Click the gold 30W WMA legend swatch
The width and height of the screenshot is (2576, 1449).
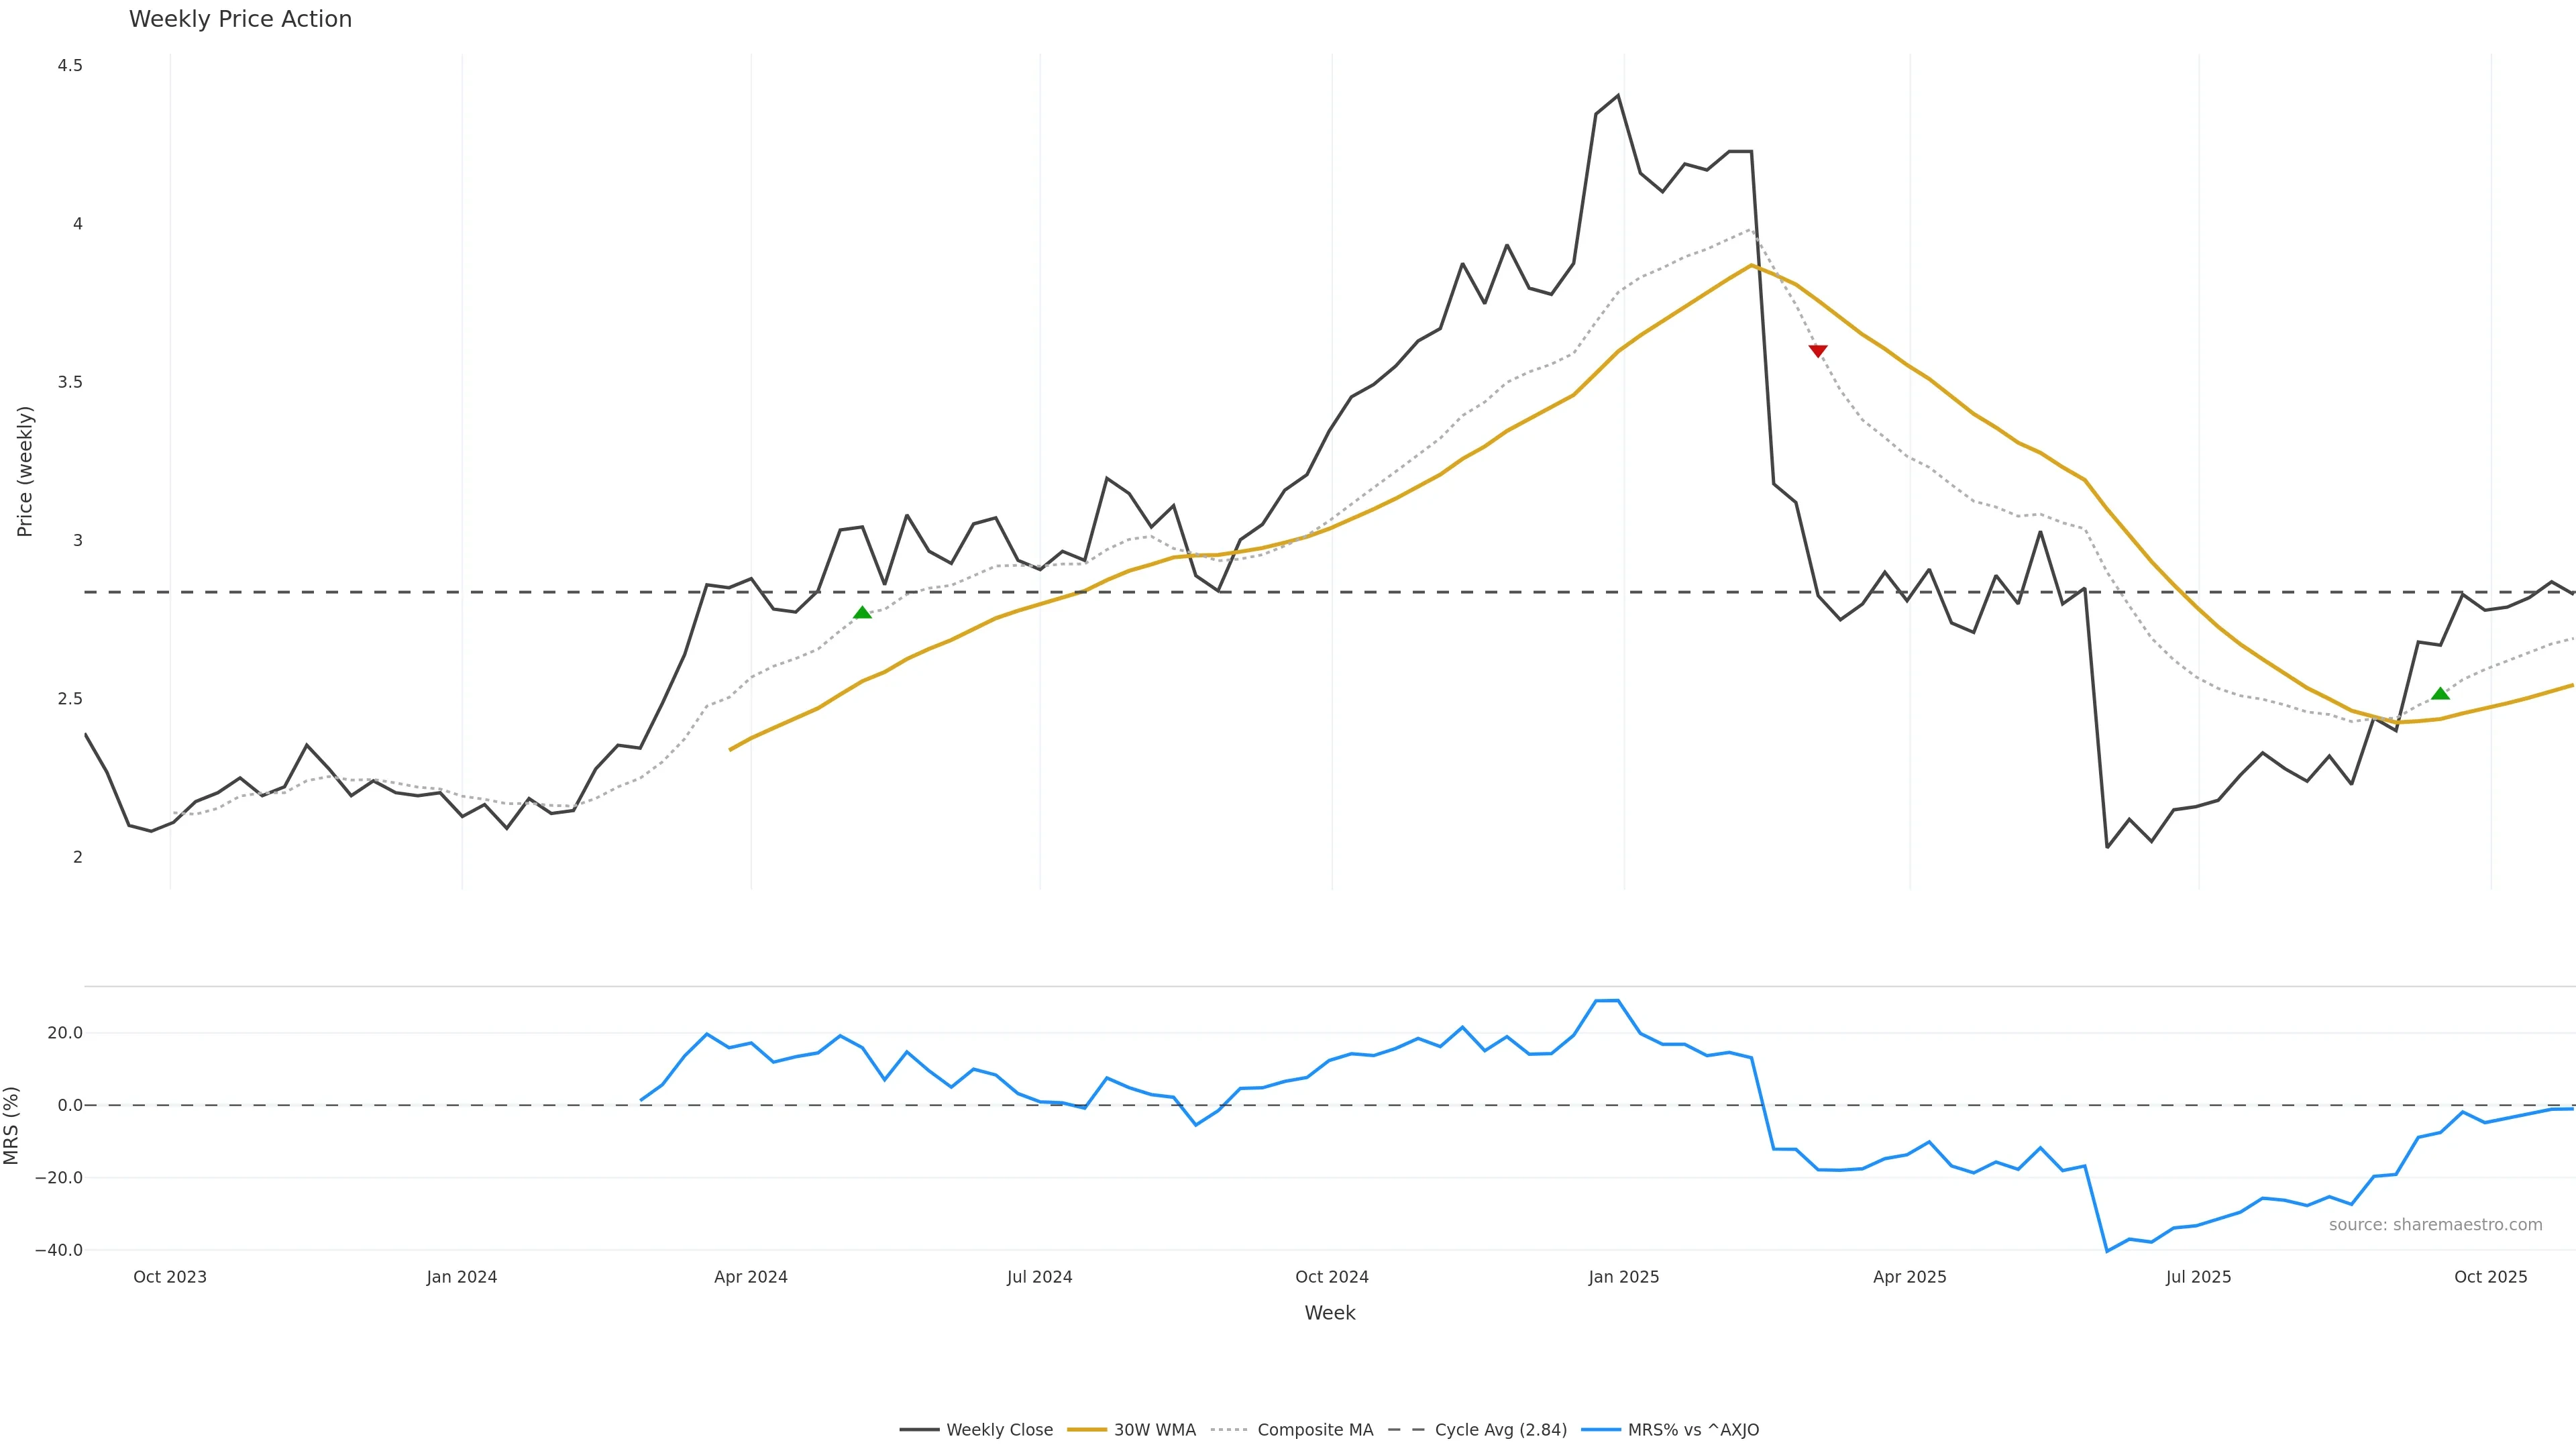tap(1087, 1430)
